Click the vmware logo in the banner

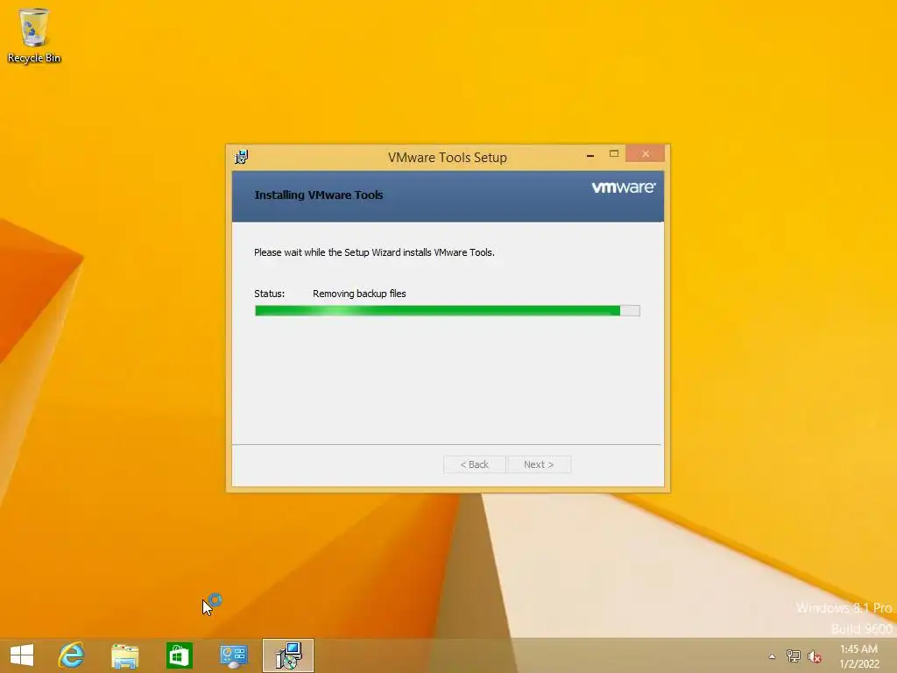[623, 188]
